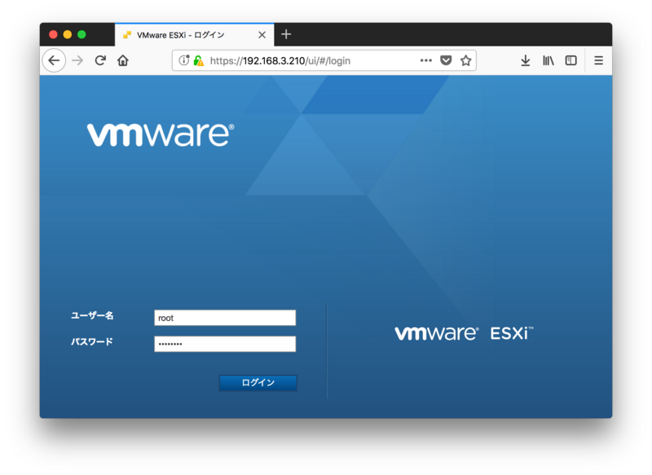Open the Firefox home page
Image resolution: width=652 pixels, height=475 pixels.
click(x=123, y=60)
